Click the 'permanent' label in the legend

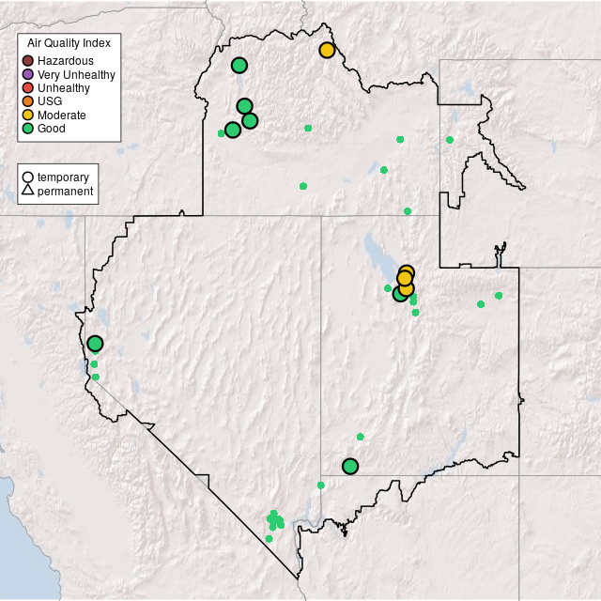point(65,192)
